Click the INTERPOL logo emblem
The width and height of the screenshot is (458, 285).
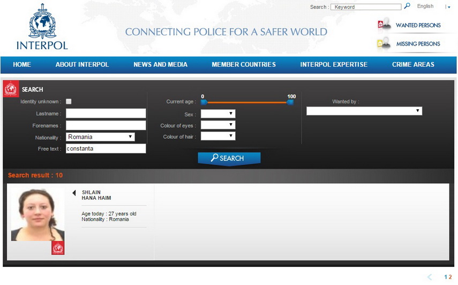[x=42, y=21]
